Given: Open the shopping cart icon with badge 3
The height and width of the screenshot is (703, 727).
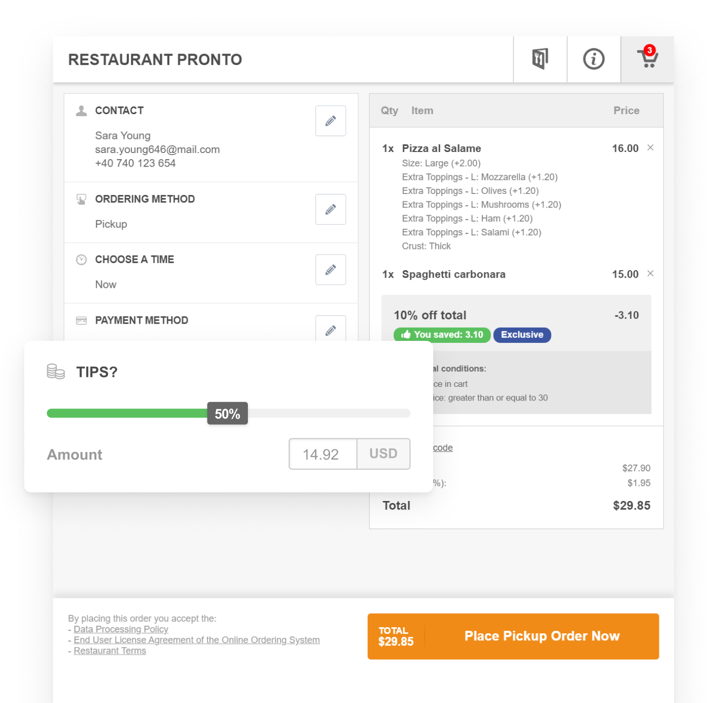Looking at the screenshot, I should (x=648, y=59).
